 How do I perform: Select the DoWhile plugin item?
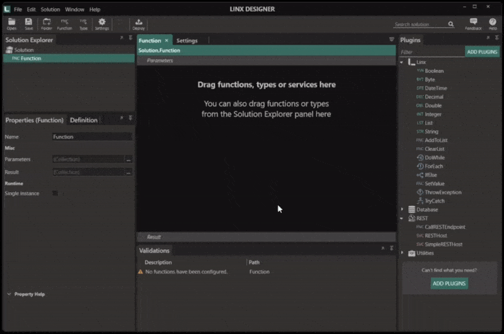coord(430,157)
